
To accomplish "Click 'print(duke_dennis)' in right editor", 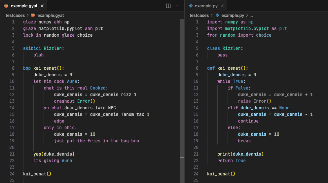I will tap(240, 154).
